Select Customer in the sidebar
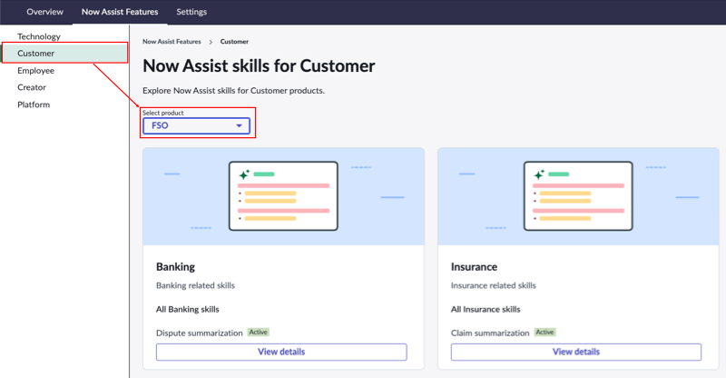 pyautogui.click(x=64, y=53)
